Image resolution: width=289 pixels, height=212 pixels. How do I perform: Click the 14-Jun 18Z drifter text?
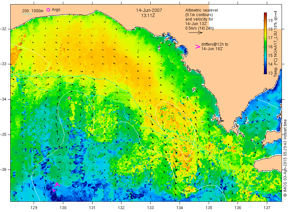(212, 49)
